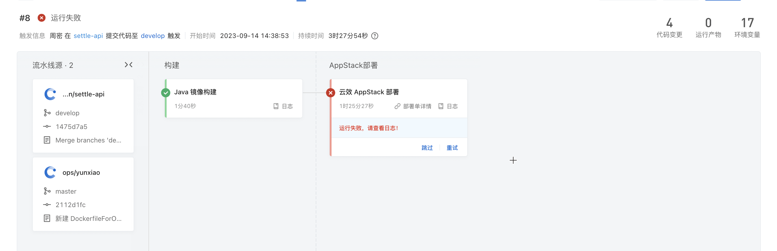Click the ops/yunxiao Codeup repository icon
777x251 pixels.
point(50,172)
